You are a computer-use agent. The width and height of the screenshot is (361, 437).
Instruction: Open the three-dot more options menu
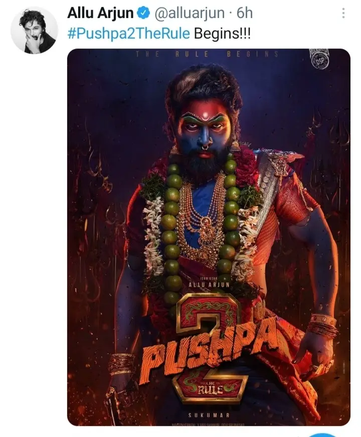[x=343, y=13]
